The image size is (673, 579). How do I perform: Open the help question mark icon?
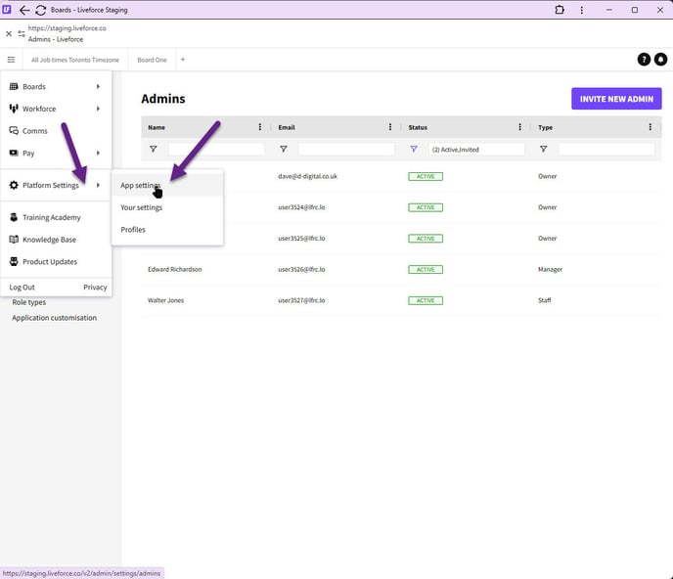[644, 60]
